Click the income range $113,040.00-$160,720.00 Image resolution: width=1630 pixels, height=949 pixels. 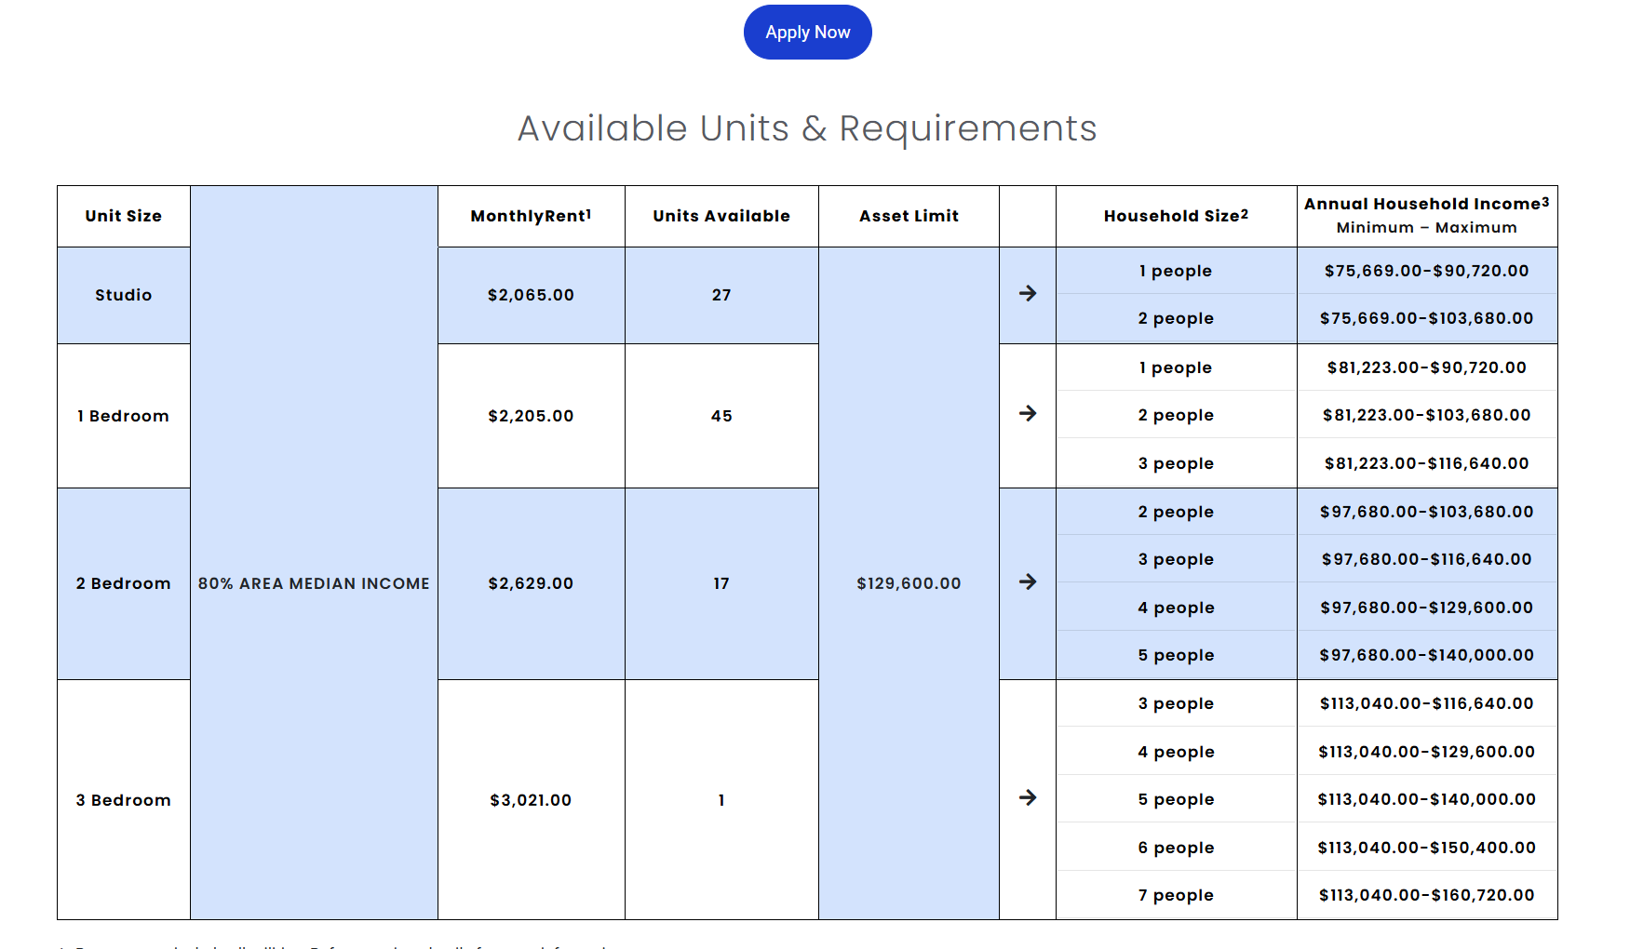(1426, 895)
